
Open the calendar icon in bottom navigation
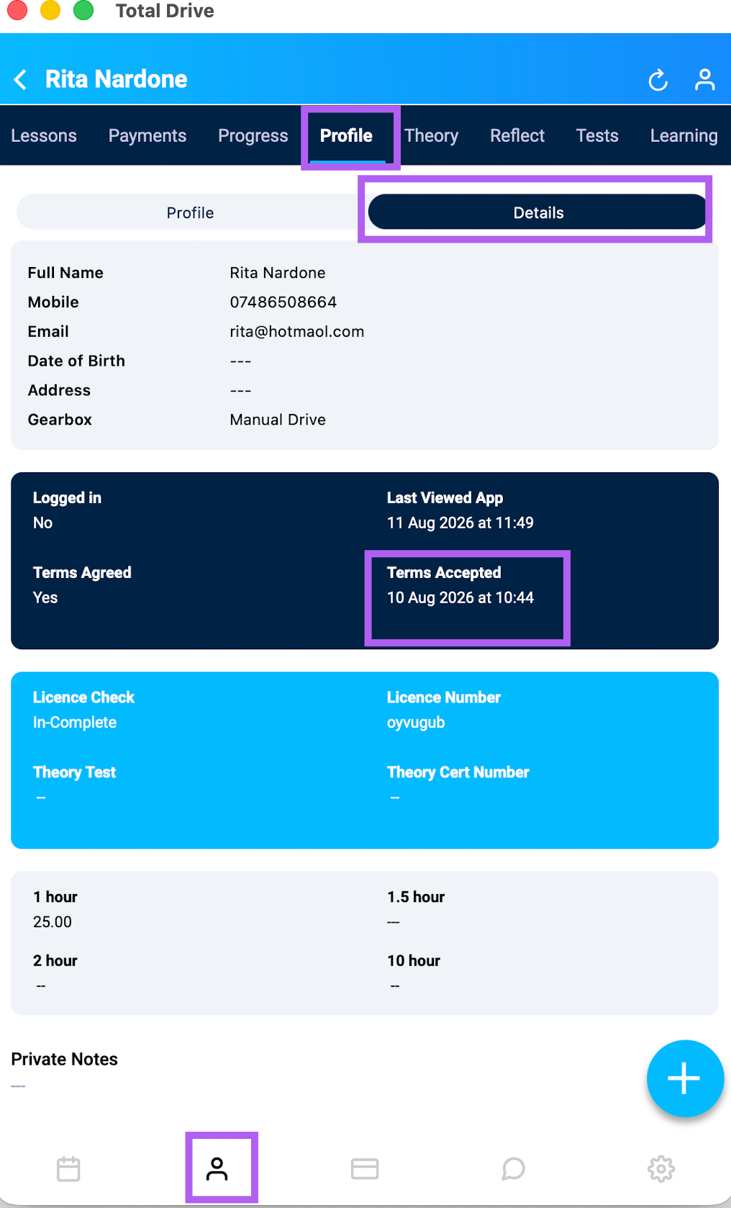point(68,1168)
